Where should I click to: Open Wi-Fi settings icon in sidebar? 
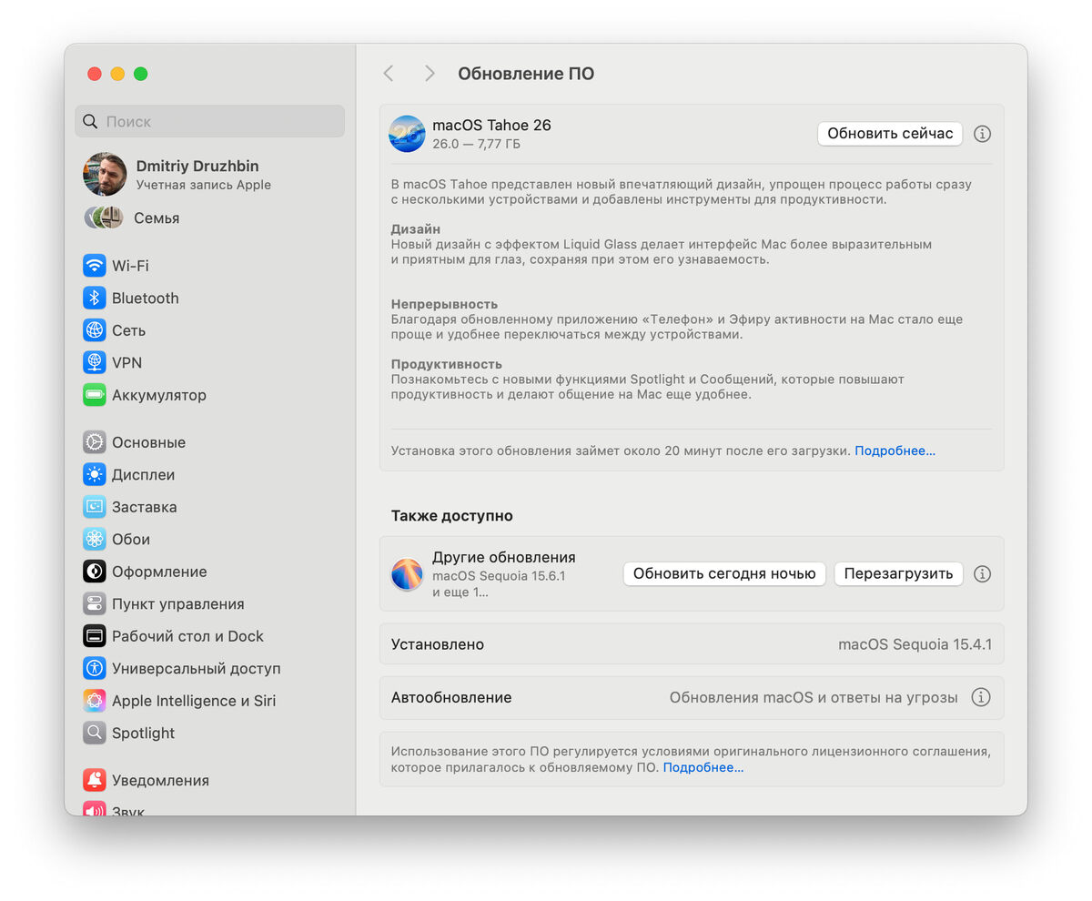coord(95,266)
